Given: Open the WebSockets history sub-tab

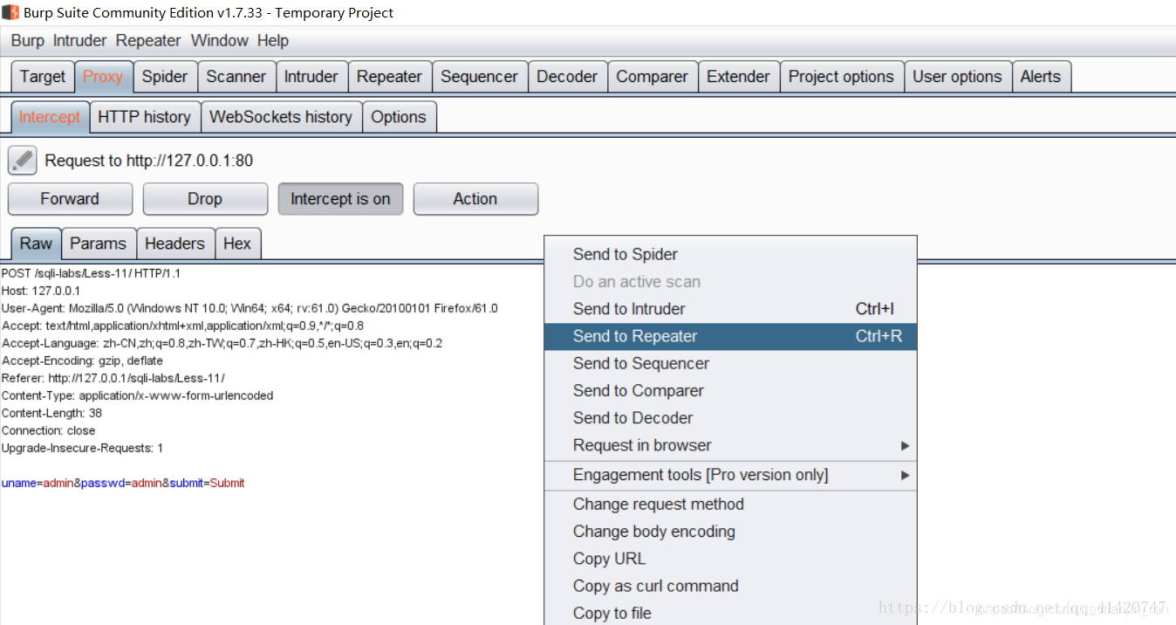Looking at the screenshot, I should point(281,117).
